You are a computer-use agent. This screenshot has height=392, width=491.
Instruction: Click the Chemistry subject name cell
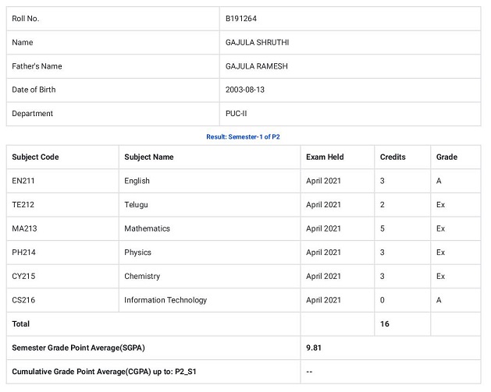coord(142,277)
